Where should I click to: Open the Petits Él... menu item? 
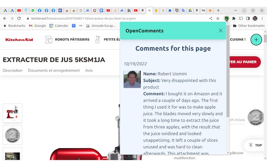(112, 39)
